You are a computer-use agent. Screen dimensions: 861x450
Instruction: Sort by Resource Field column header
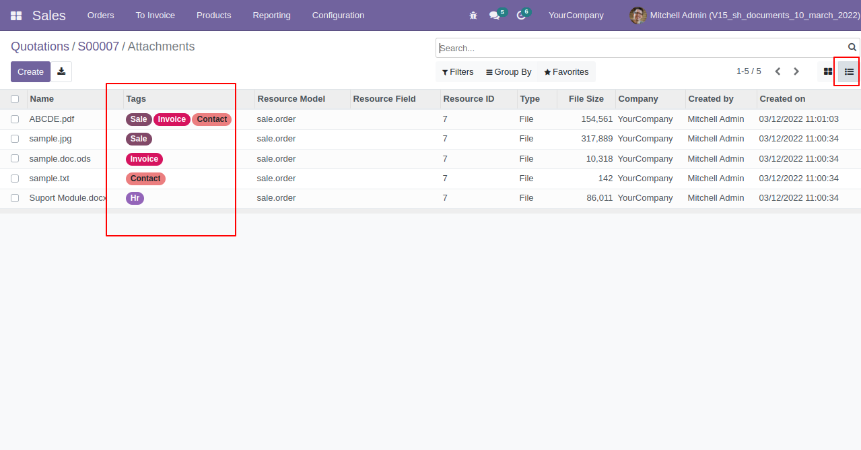(384, 99)
